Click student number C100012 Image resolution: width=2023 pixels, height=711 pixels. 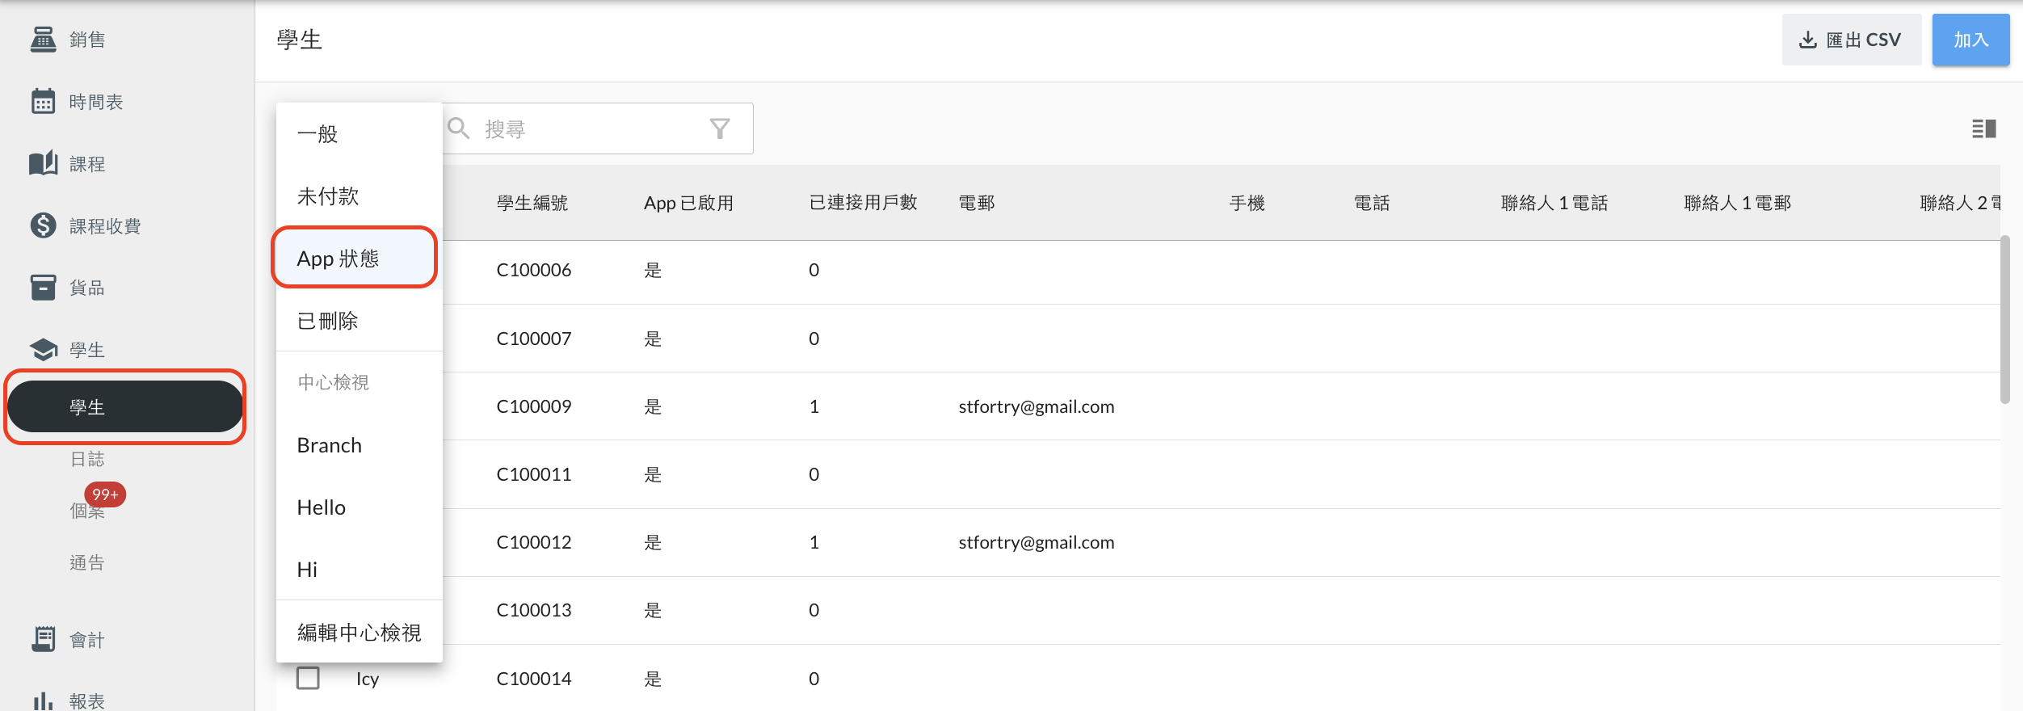pyautogui.click(x=534, y=542)
